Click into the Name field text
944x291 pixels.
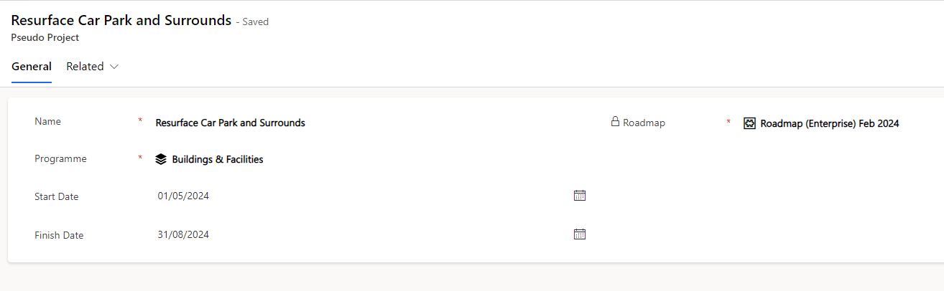point(231,123)
